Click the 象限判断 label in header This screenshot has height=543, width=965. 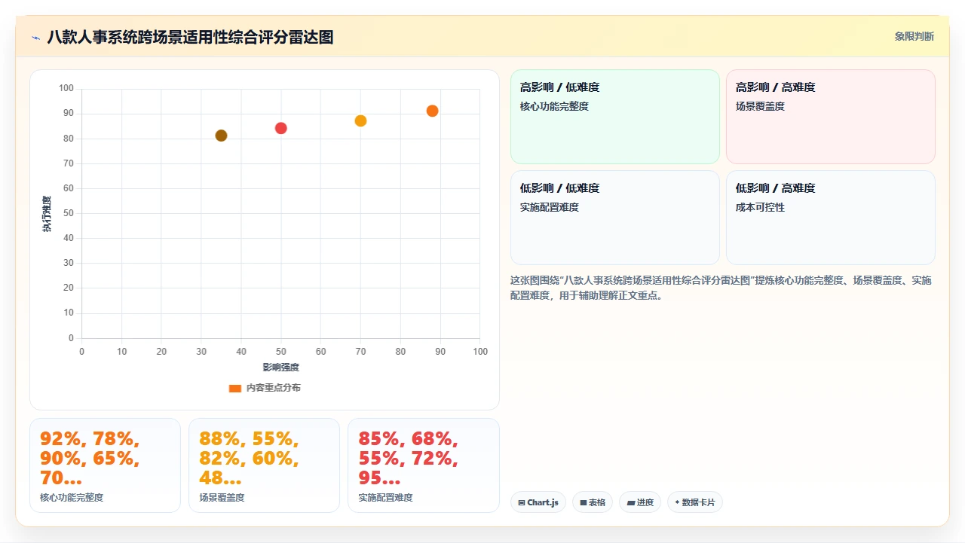pos(914,36)
